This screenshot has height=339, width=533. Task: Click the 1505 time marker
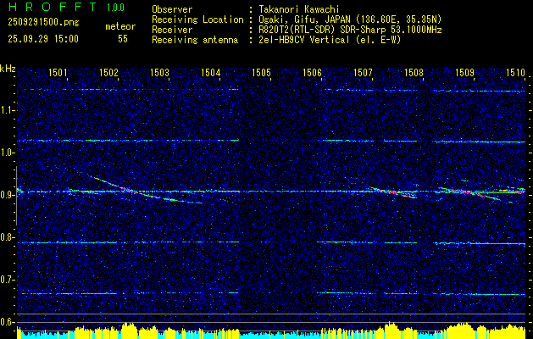[261, 72]
